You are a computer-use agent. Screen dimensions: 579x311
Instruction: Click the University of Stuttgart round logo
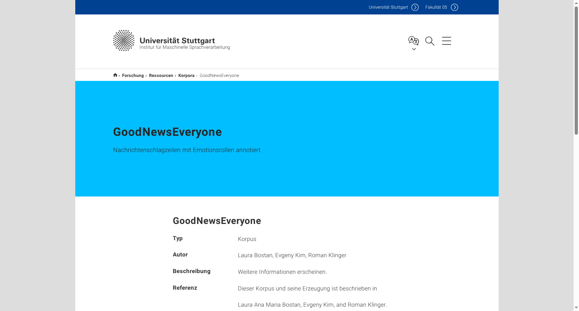coord(124,40)
